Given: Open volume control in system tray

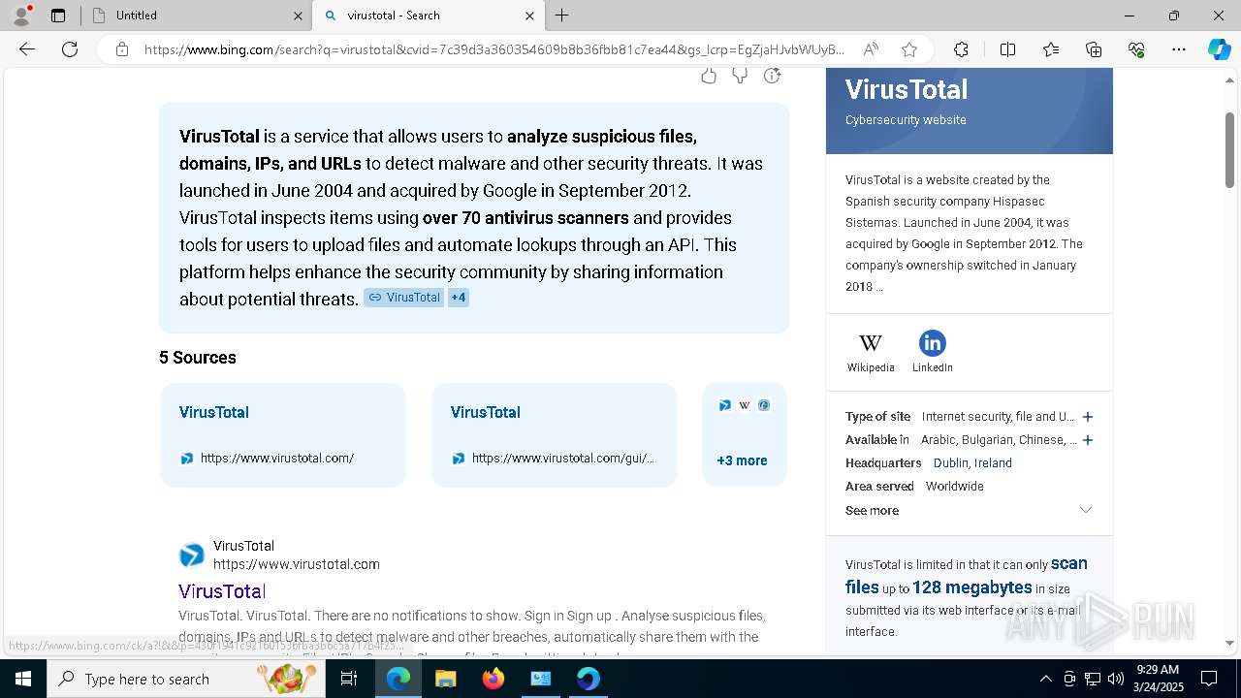Looking at the screenshot, I should click(x=1116, y=679).
